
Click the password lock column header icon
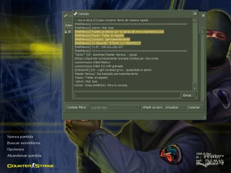click(x=66, y=32)
